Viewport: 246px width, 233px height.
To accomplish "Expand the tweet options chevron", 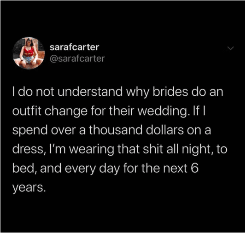I will 230,48.
